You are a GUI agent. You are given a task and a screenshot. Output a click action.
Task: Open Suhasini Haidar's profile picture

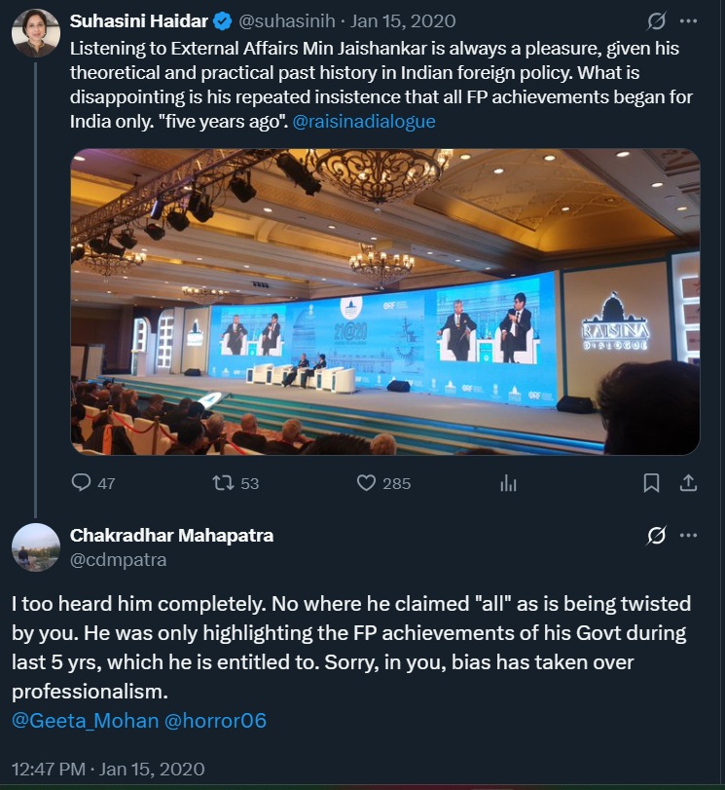point(36,34)
